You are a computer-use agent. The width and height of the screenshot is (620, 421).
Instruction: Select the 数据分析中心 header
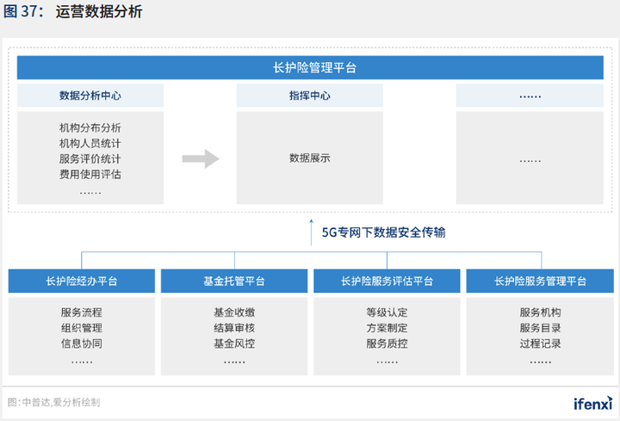point(90,96)
